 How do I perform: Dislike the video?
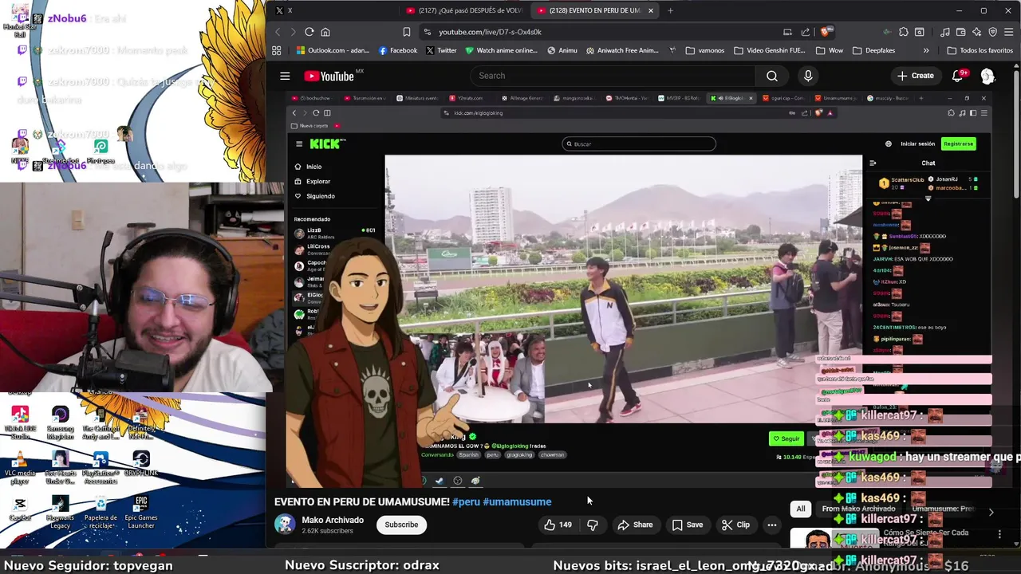click(x=592, y=525)
